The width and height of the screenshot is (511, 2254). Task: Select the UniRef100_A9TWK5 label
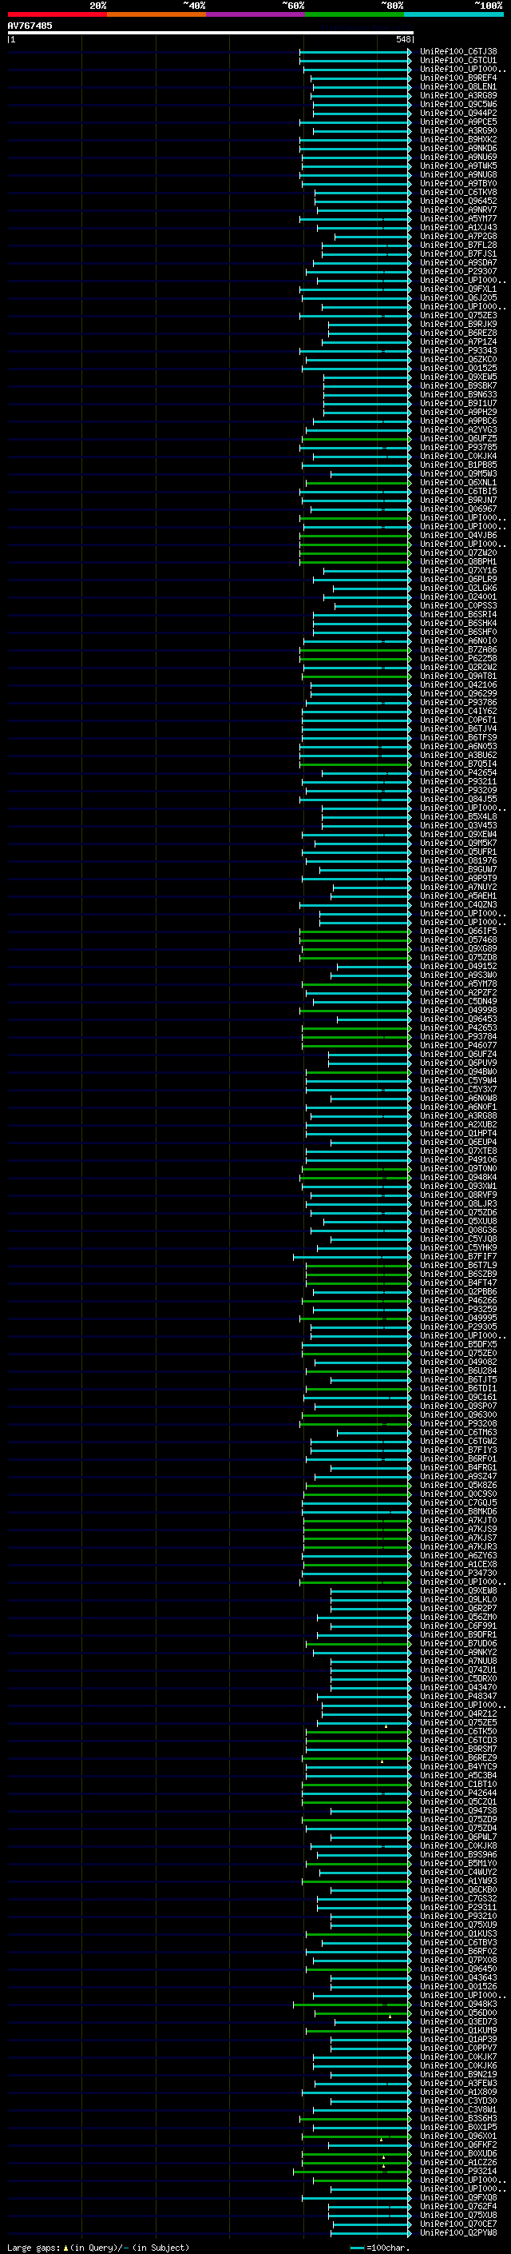(458, 166)
